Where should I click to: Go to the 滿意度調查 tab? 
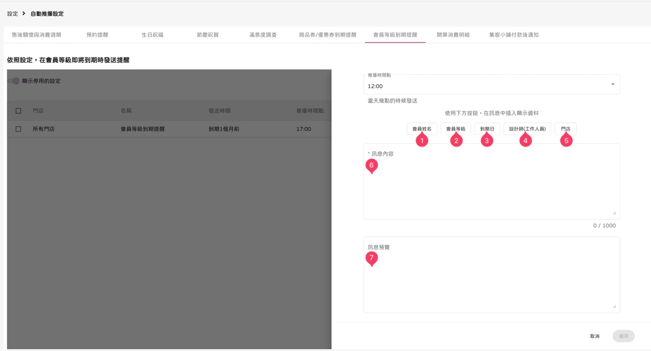point(263,35)
